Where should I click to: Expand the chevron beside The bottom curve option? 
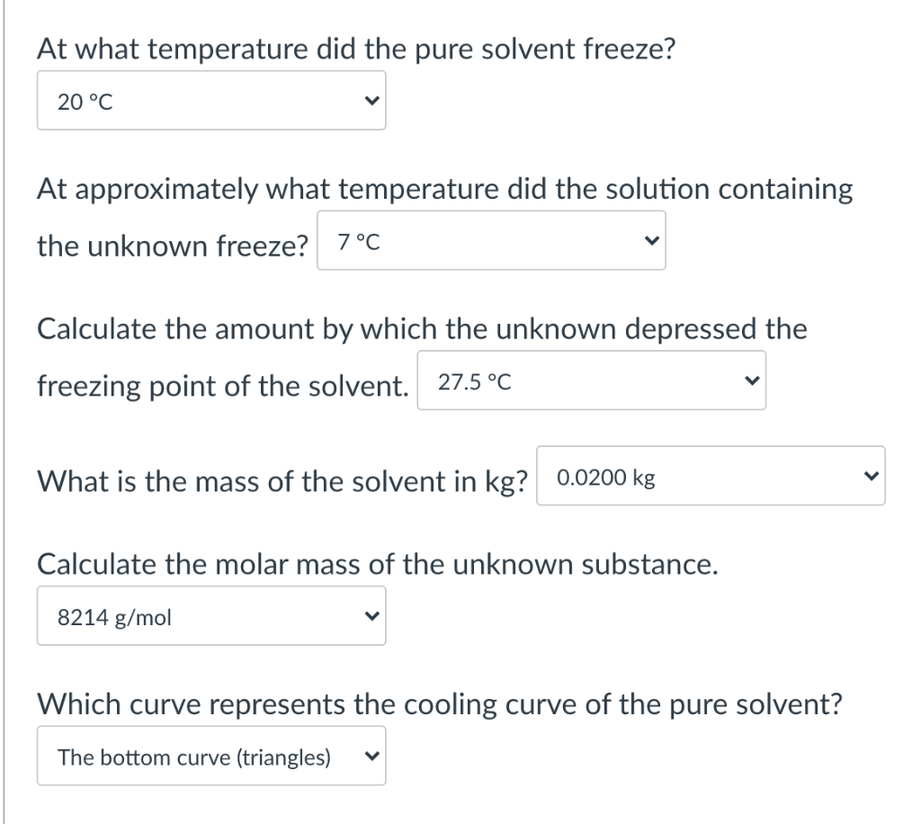click(371, 756)
